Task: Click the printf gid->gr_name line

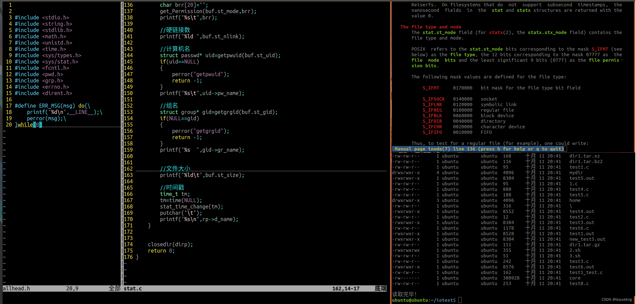Action: point(202,150)
